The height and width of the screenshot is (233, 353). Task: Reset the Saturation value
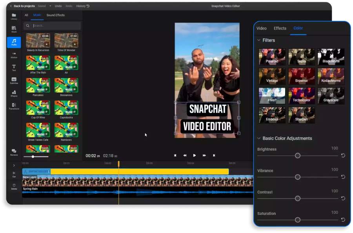(343, 220)
